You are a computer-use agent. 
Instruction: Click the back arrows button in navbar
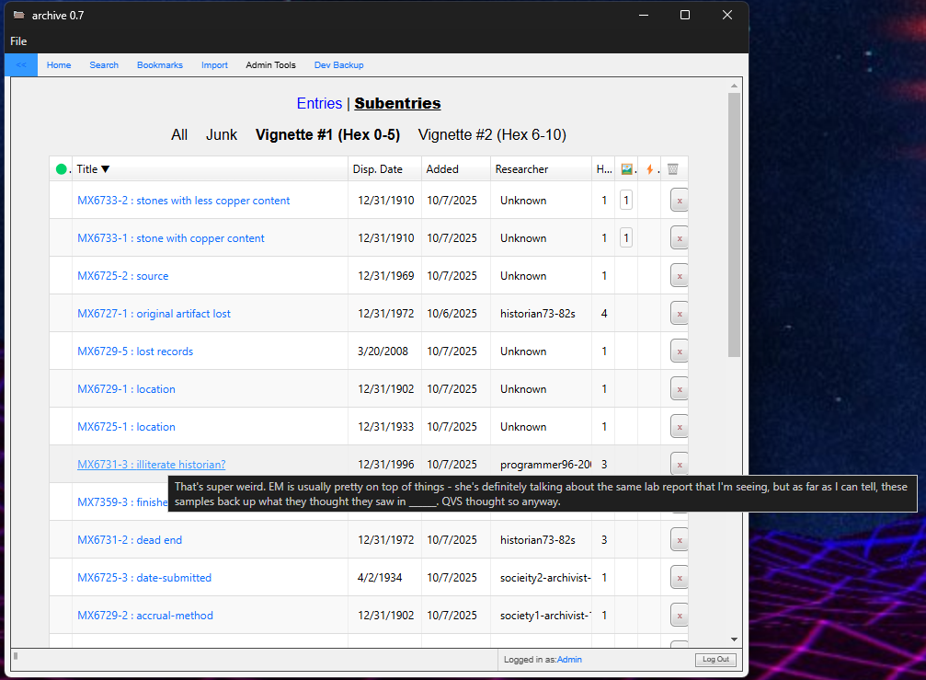[x=21, y=65]
